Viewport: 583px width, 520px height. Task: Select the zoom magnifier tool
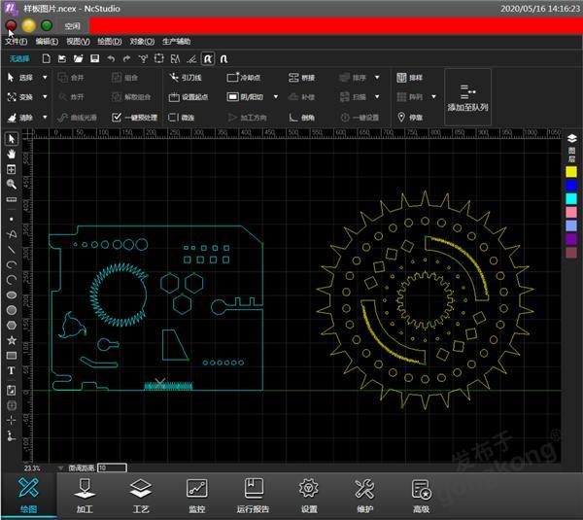11,183
